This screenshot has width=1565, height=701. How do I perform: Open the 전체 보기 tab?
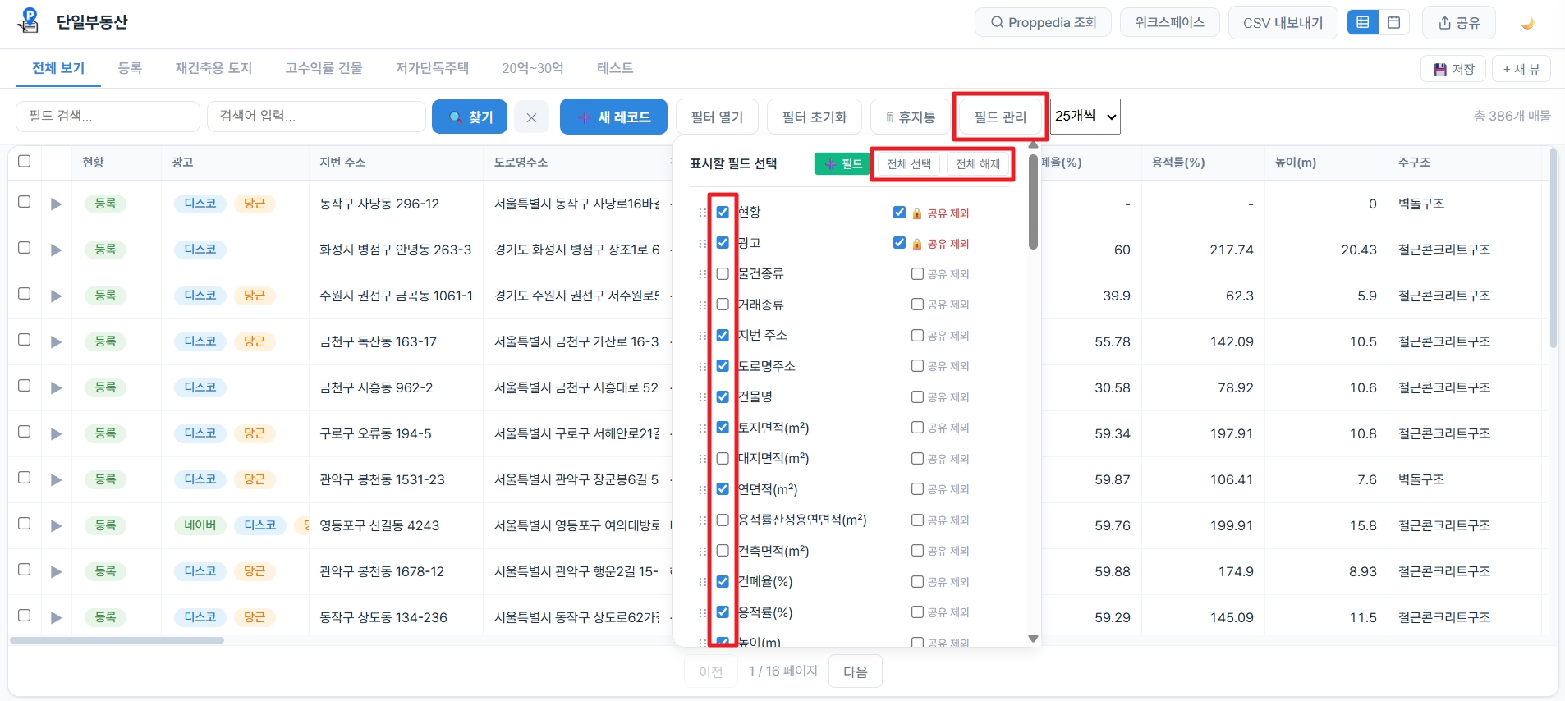(58, 68)
